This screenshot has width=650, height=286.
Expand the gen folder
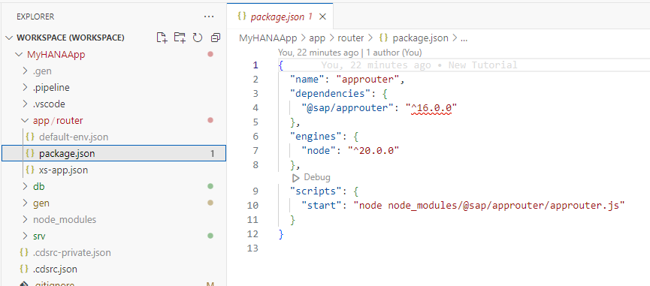click(x=25, y=203)
